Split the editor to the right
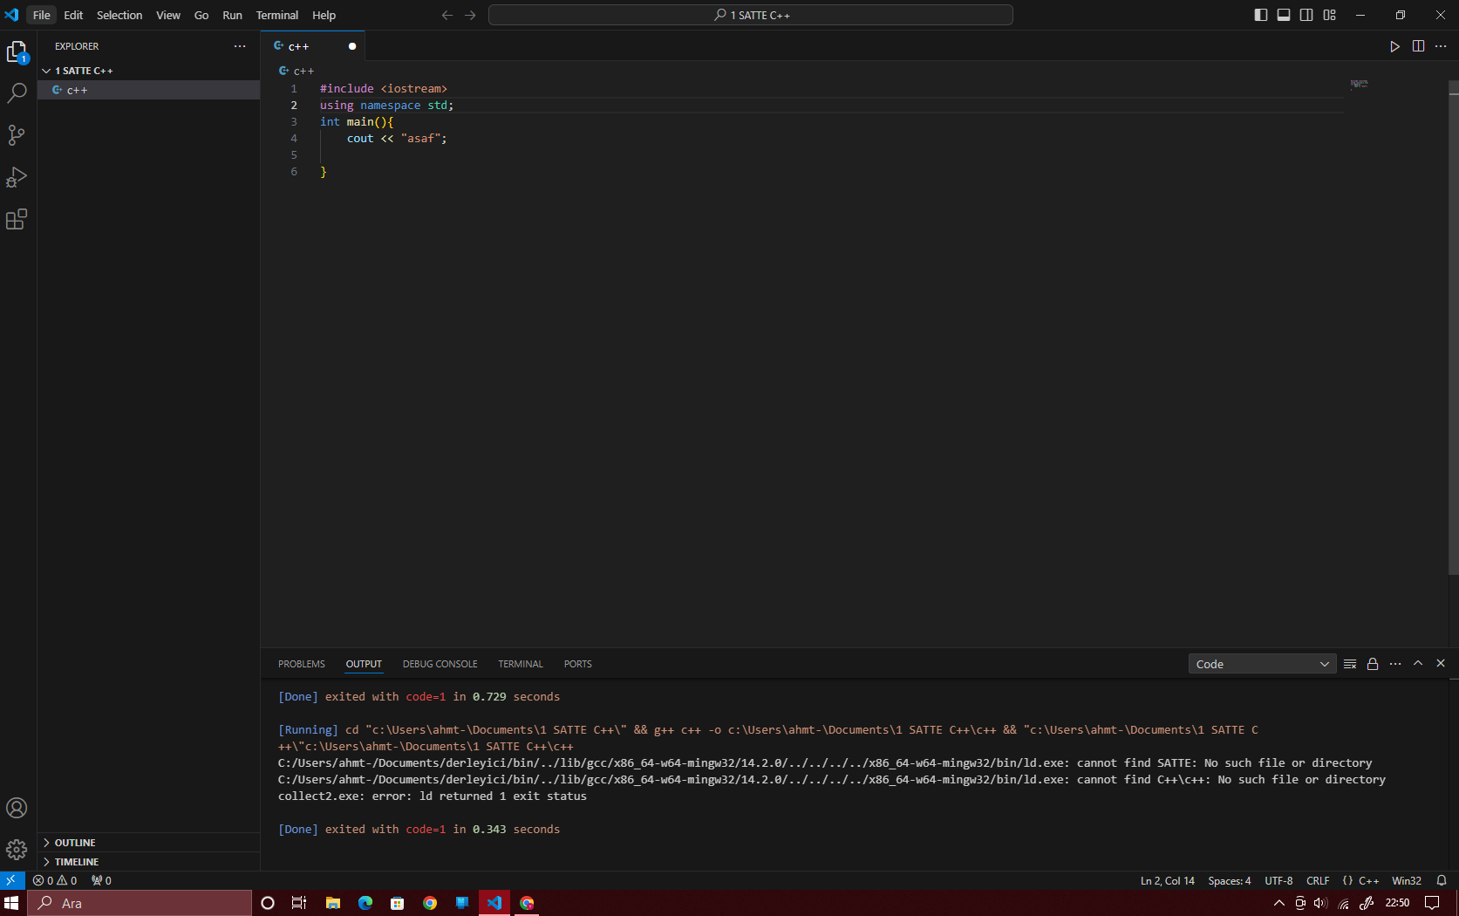Viewport: 1459px width, 916px height. [x=1418, y=46]
